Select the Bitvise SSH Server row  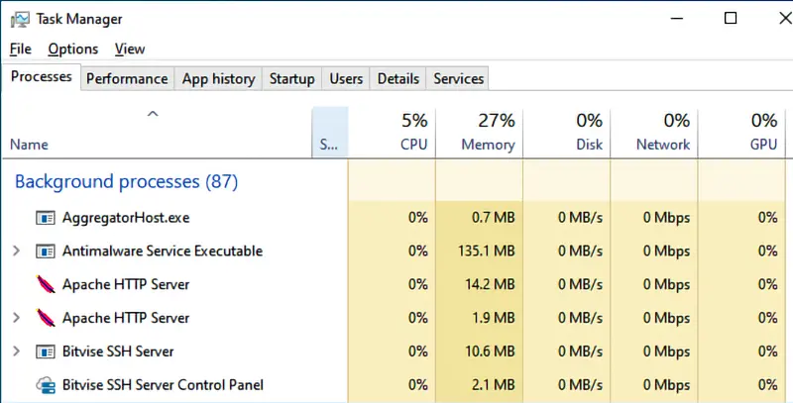click(x=395, y=352)
